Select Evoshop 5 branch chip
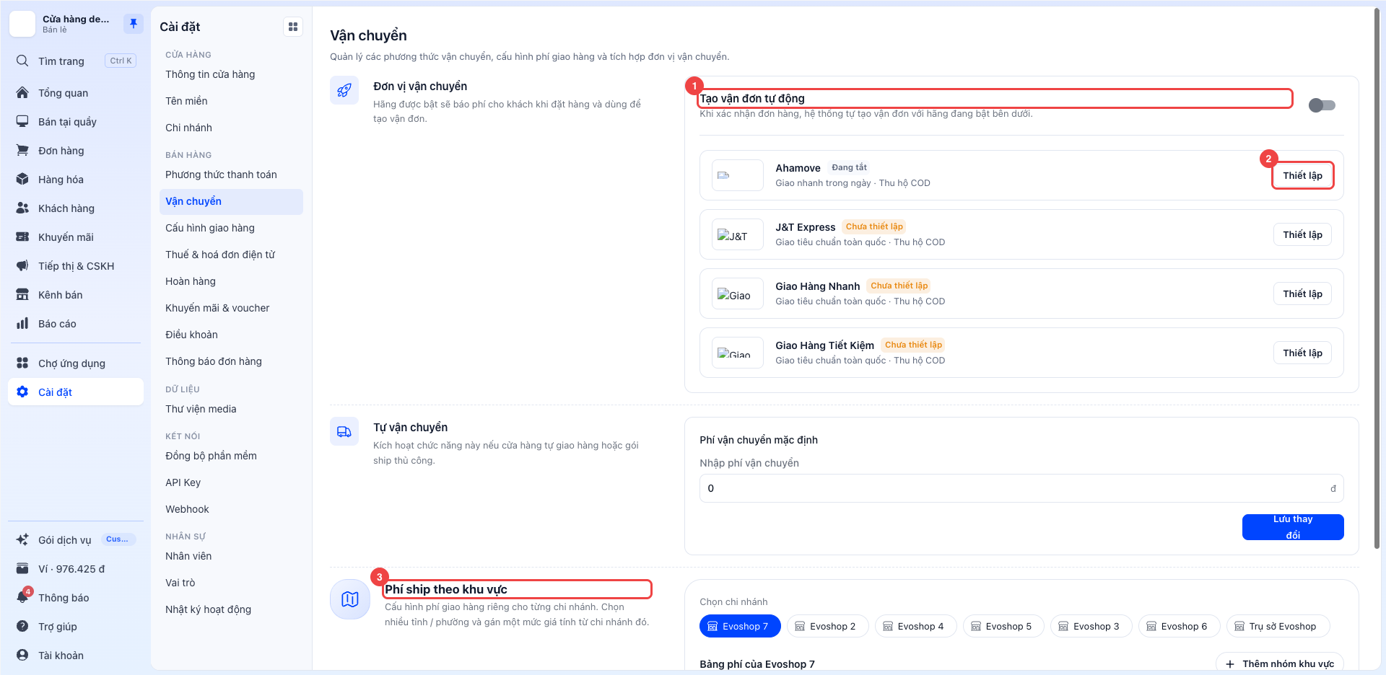The width and height of the screenshot is (1386, 675). (x=1003, y=626)
